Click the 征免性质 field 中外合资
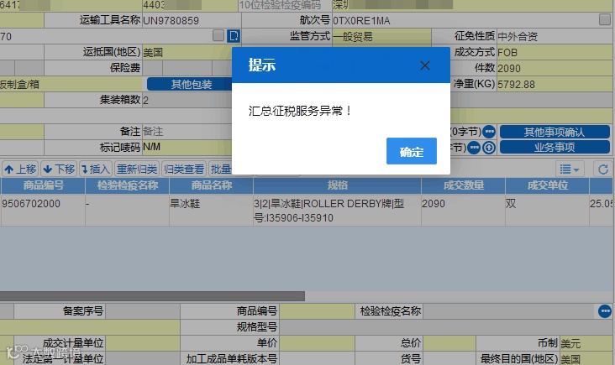The height and width of the screenshot is (365, 615). (x=555, y=36)
